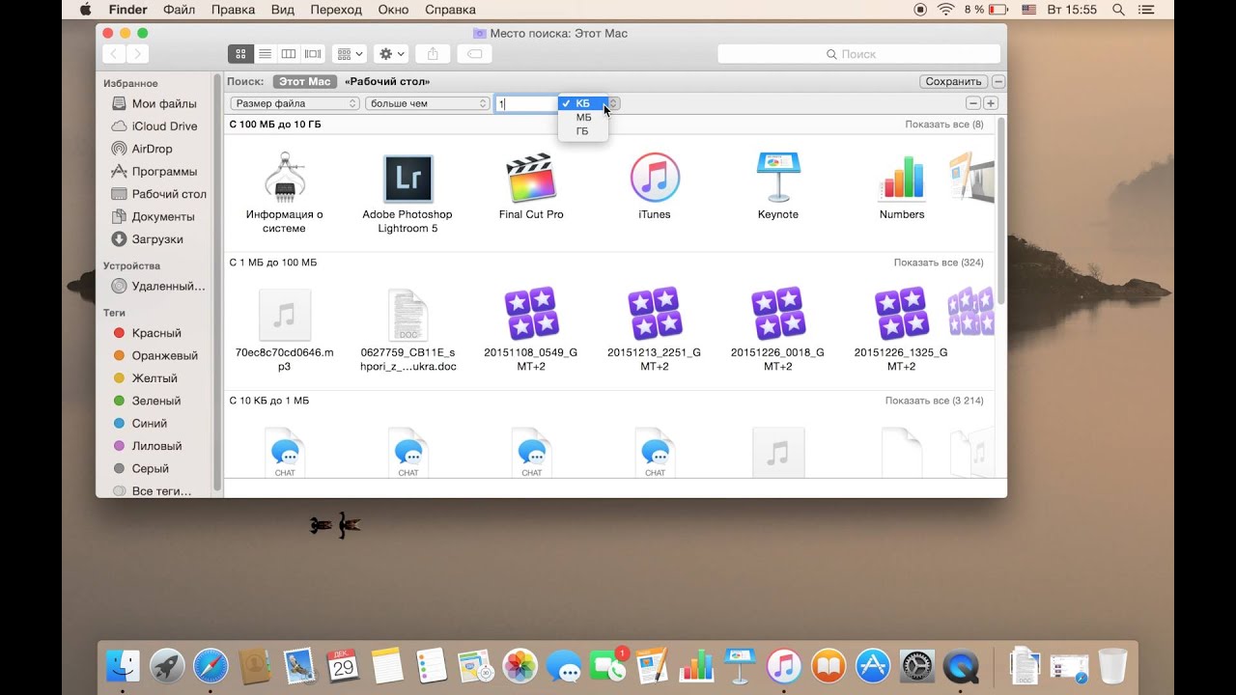Filter by Красный tag

(156, 333)
